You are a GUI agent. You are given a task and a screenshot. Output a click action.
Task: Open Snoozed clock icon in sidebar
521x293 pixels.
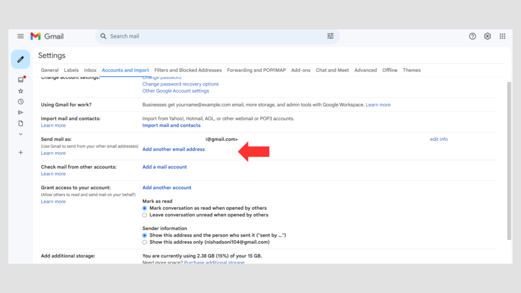click(x=20, y=102)
